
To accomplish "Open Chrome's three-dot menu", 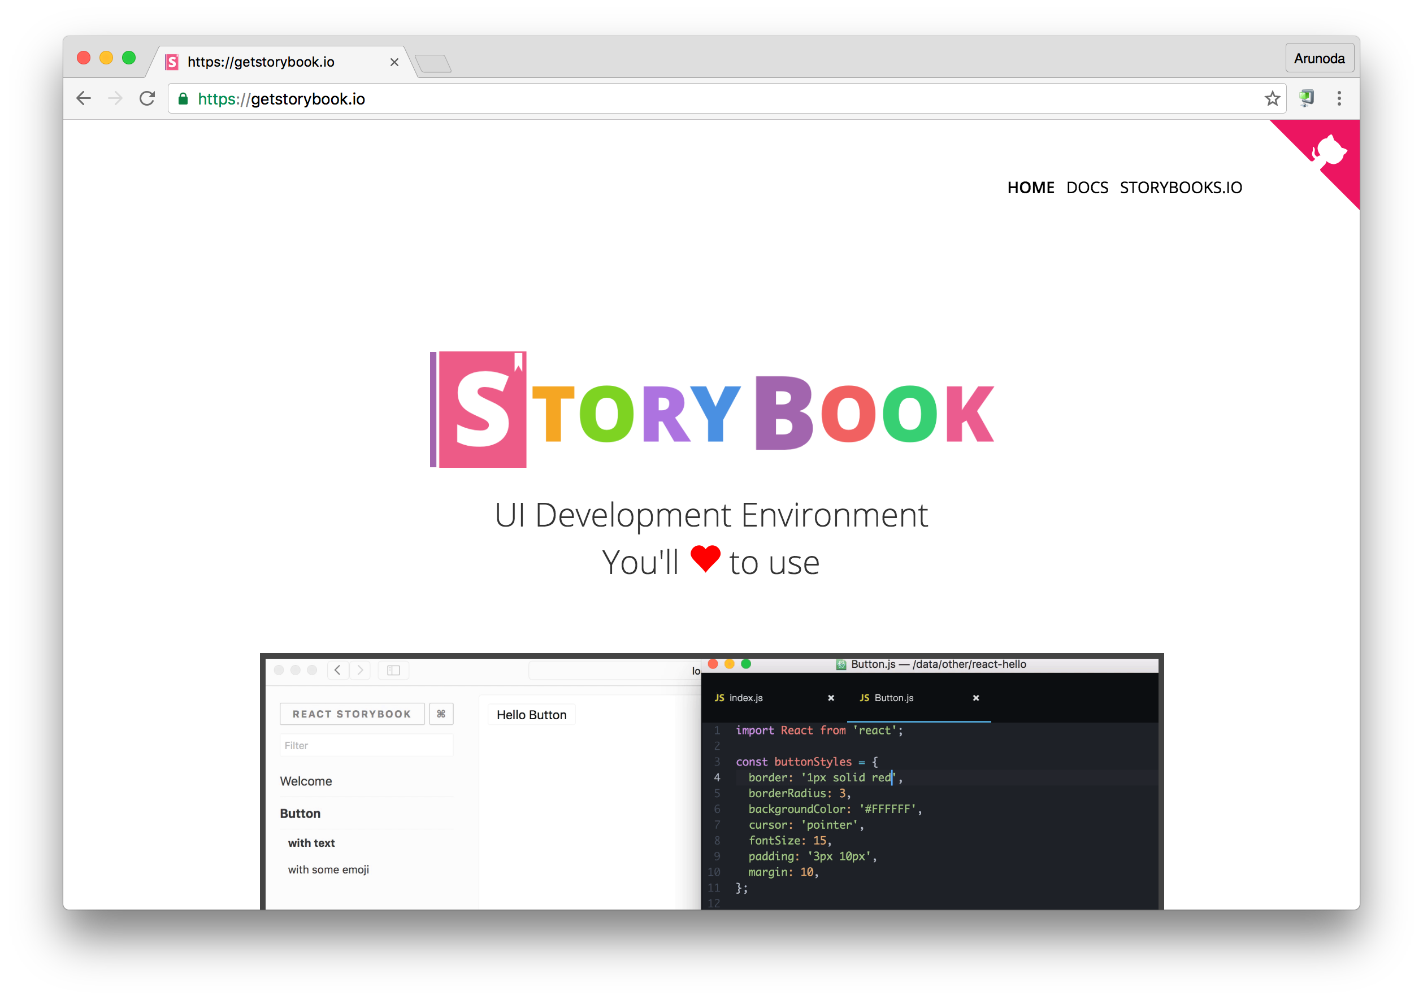I will pos(1339,98).
